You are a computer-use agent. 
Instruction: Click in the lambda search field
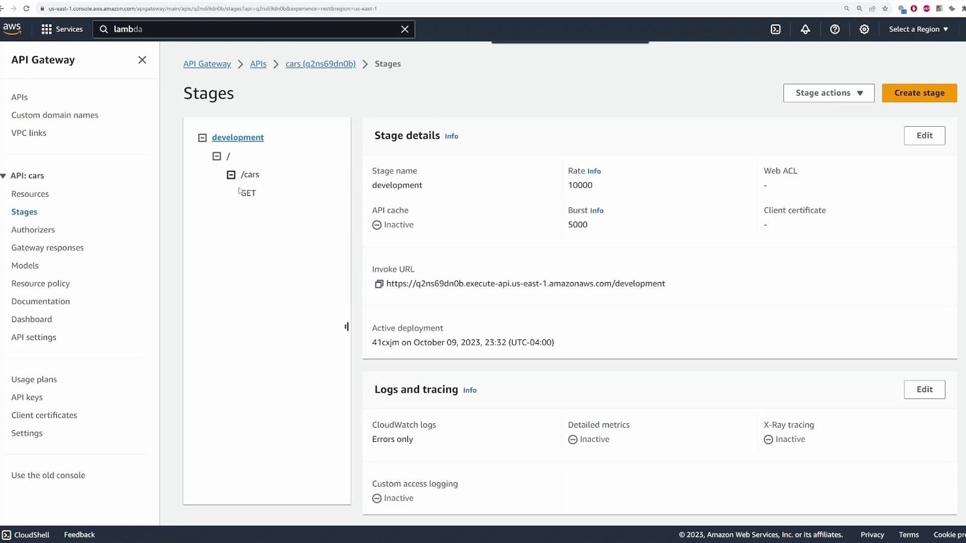pyautogui.click(x=254, y=29)
